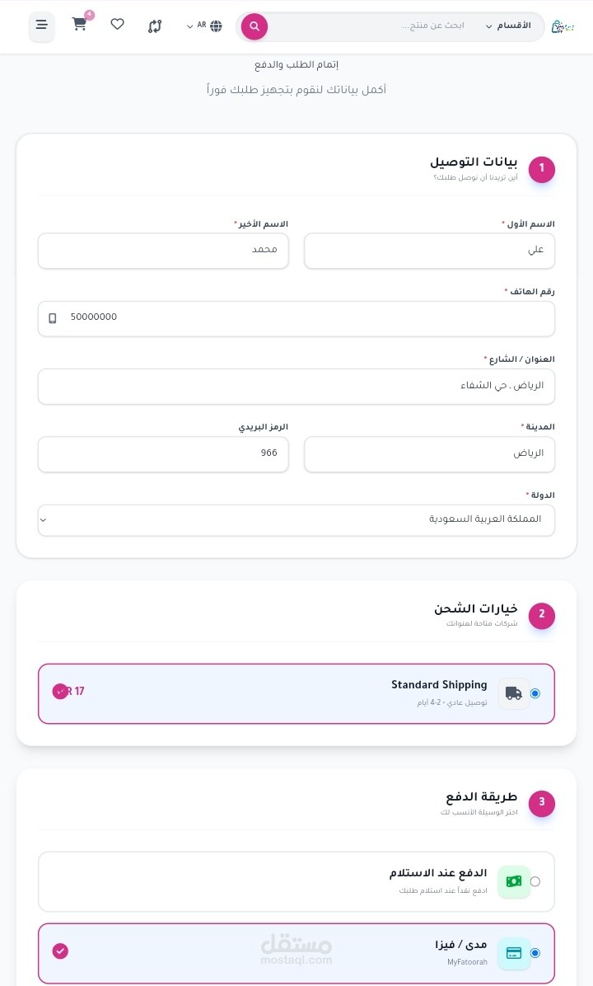Open the hamburger menu
The height and width of the screenshot is (986, 593).
(42, 26)
